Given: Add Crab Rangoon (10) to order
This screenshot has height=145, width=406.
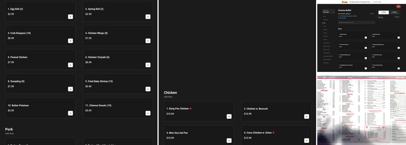Looking at the screenshot, I should [70, 41].
